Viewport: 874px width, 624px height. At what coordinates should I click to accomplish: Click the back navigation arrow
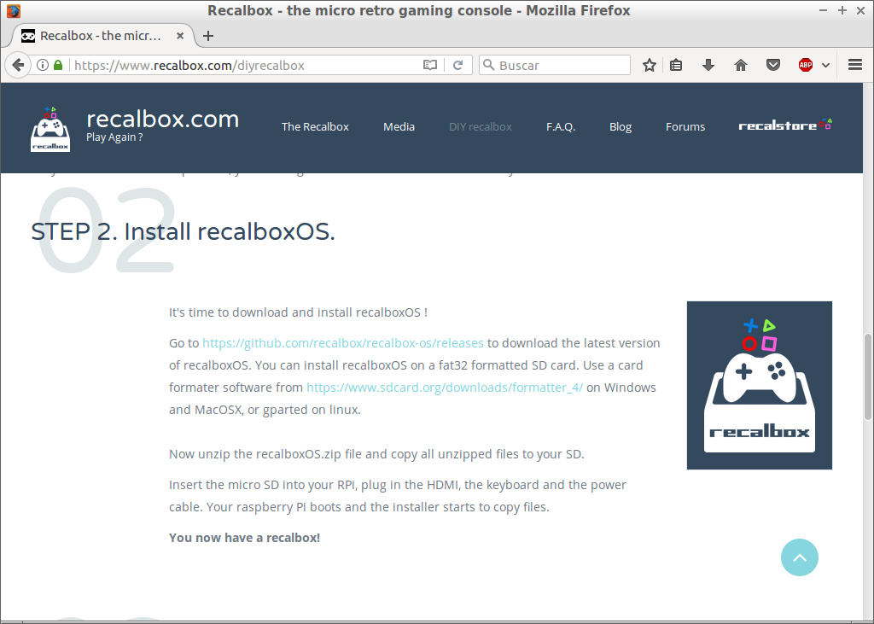pos(17,65)
